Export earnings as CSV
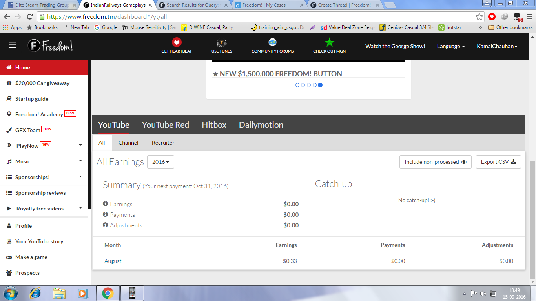This screenshot has width=536, height=301. click(498, 162)
